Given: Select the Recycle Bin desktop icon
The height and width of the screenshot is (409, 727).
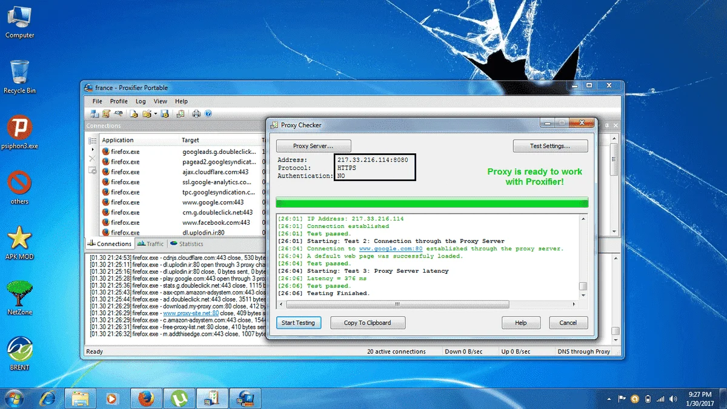Looking at the screenshot, I should 20,77.
